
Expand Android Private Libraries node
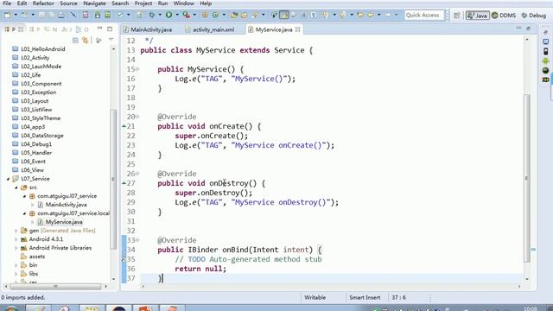point(16,248)
